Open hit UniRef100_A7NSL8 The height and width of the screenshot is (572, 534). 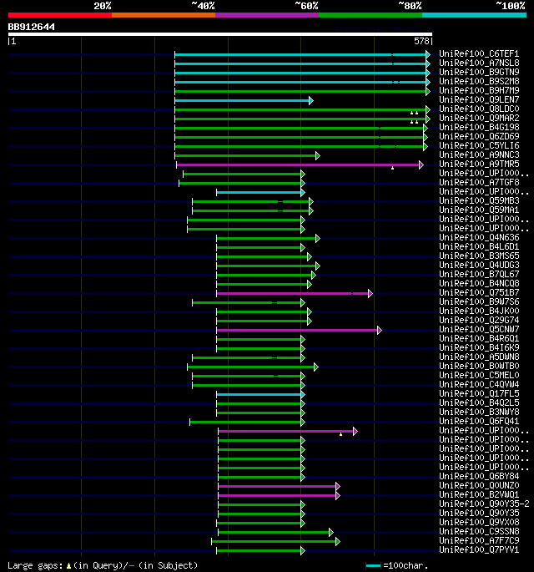click(479, 63)
